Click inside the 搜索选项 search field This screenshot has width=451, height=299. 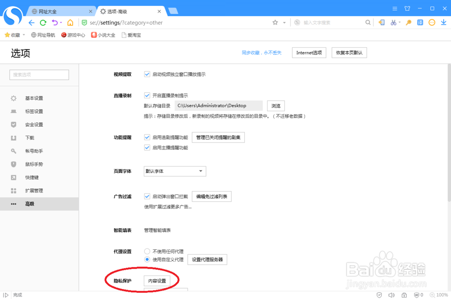tap(39, 74)
